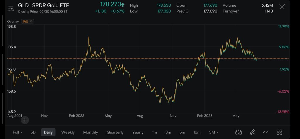Switch to the Yearly timeframe
This screenshot has height=139, width=300.
click(138, 132)
